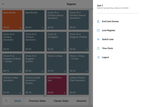The image size is (143, 107).
Task: Open the hamburger menu icon
Action: (3, 4)
